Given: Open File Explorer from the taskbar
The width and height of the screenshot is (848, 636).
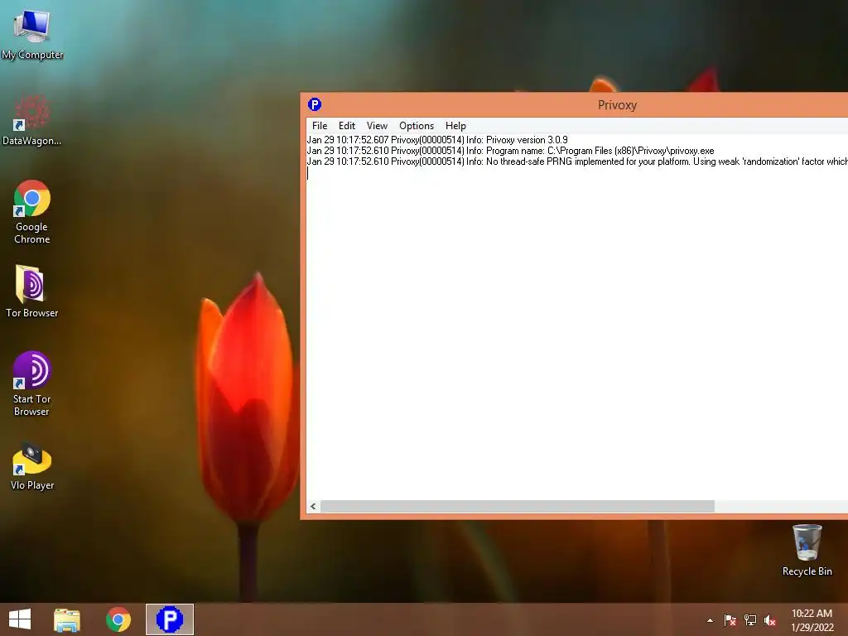Looking at the screenshot, I should coord(67,619).
